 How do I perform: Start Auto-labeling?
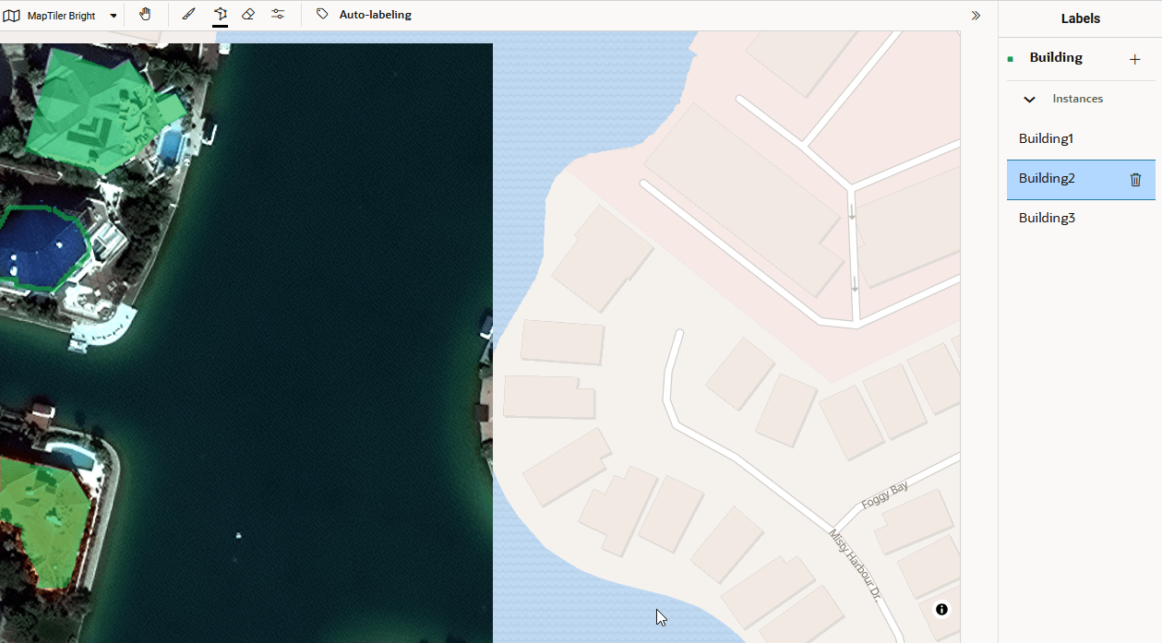coord(375,15)
